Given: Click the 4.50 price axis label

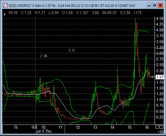Looking at the screenshot, I should point(160,18).
